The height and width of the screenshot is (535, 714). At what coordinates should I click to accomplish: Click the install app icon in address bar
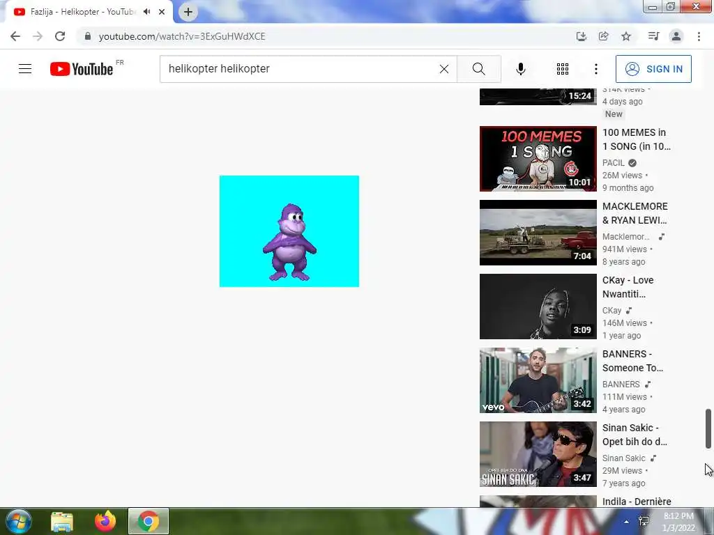[581, 36]
